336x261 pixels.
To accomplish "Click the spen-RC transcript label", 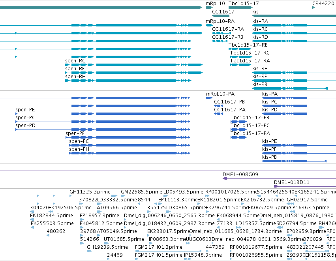I will [75, 61].
